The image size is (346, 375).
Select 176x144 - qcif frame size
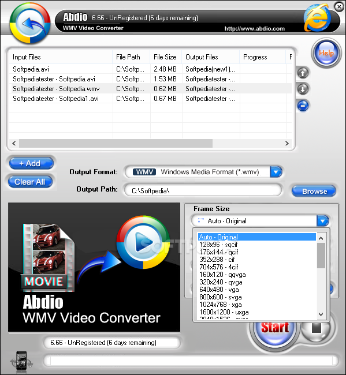(256, 252)
